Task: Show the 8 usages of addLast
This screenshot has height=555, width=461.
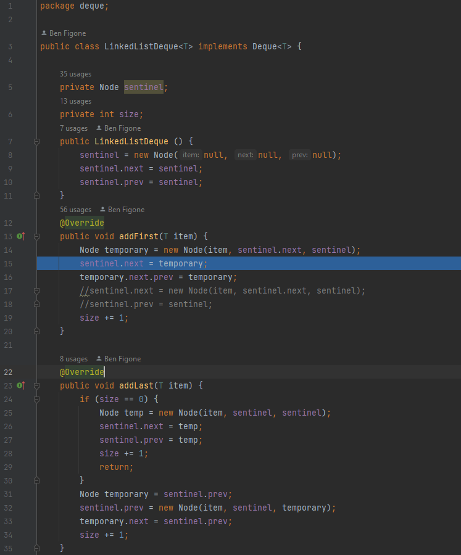Action: [73, 359]
